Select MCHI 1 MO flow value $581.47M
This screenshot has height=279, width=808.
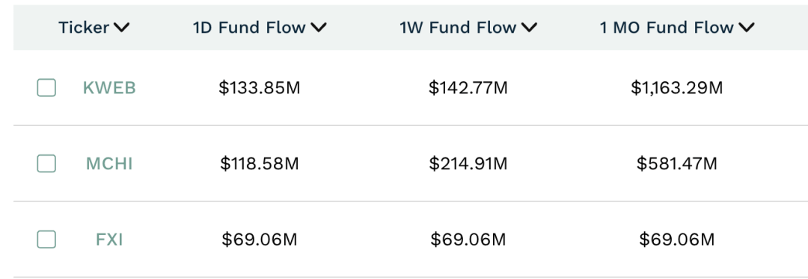(676, 164)
